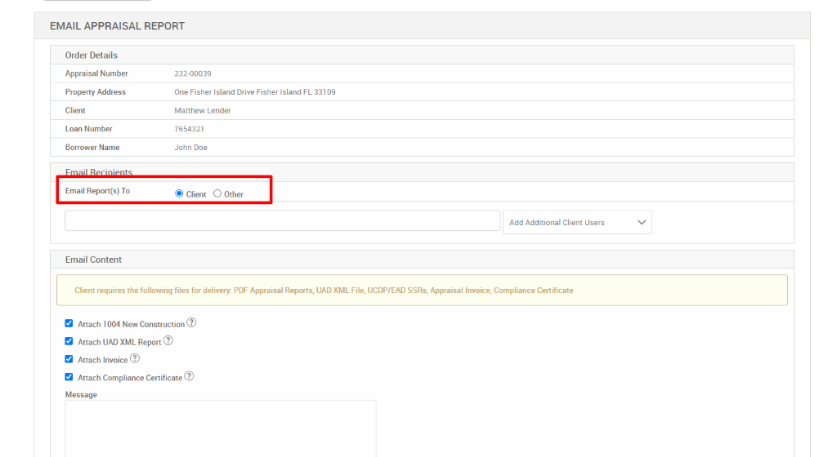Click the Email Report(s) To label
The width and height of the screenshot is (837, 457).
tap(98, 191)
